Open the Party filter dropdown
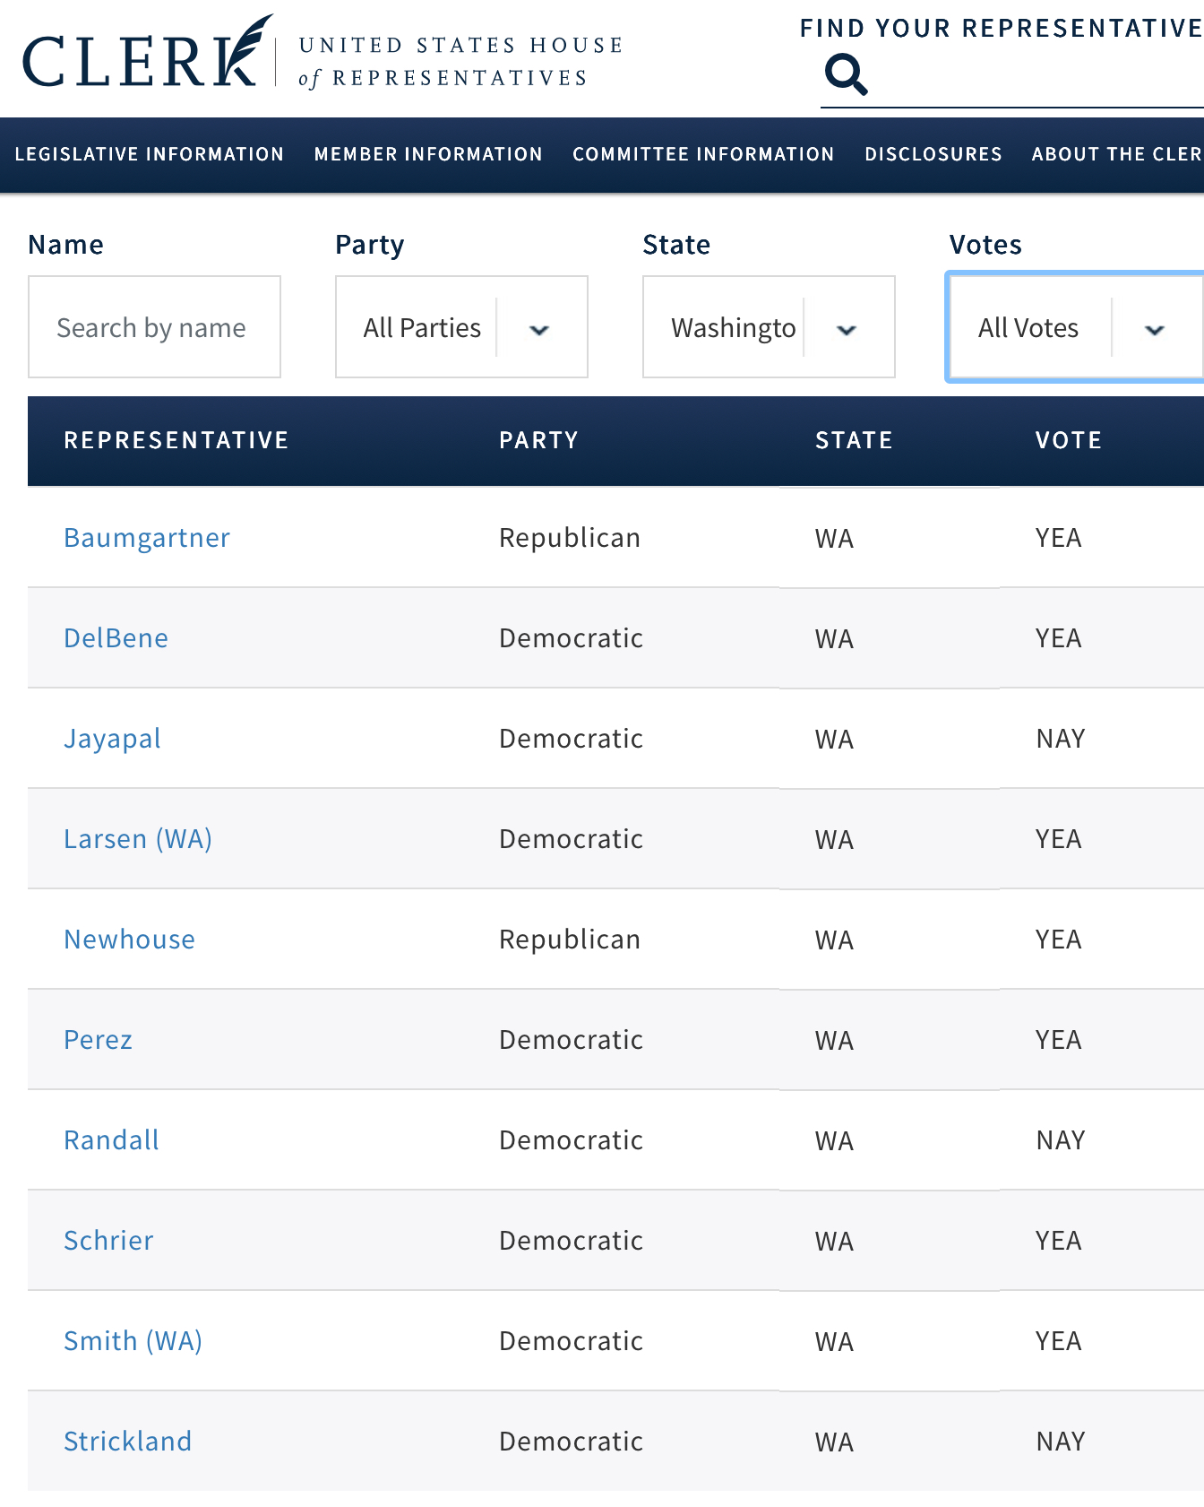Screen dimensions: 1204x1507 (x=461, y=327)
